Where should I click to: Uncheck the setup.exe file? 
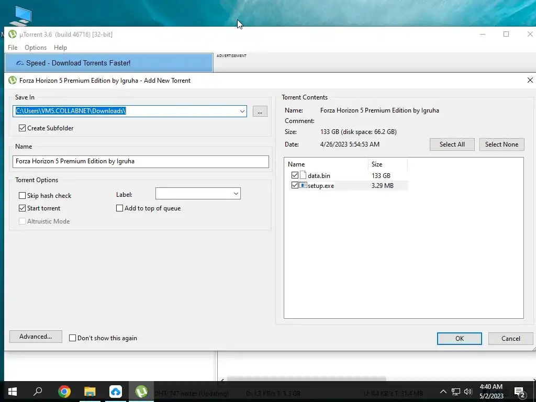tap(295, 185)
